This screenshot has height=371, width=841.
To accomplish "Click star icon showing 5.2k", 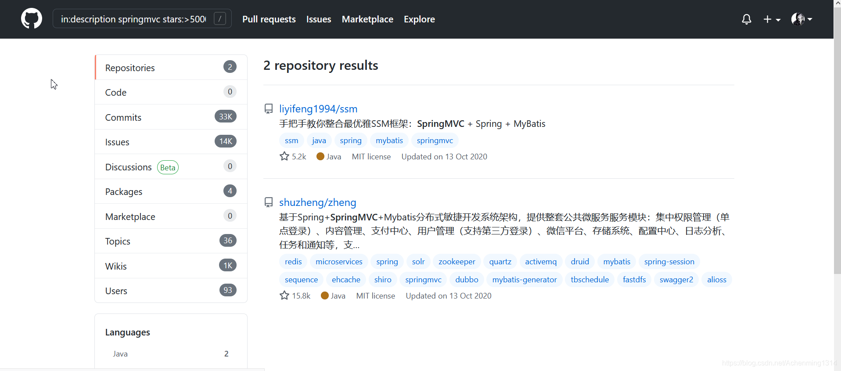I will tap(284, 156).
